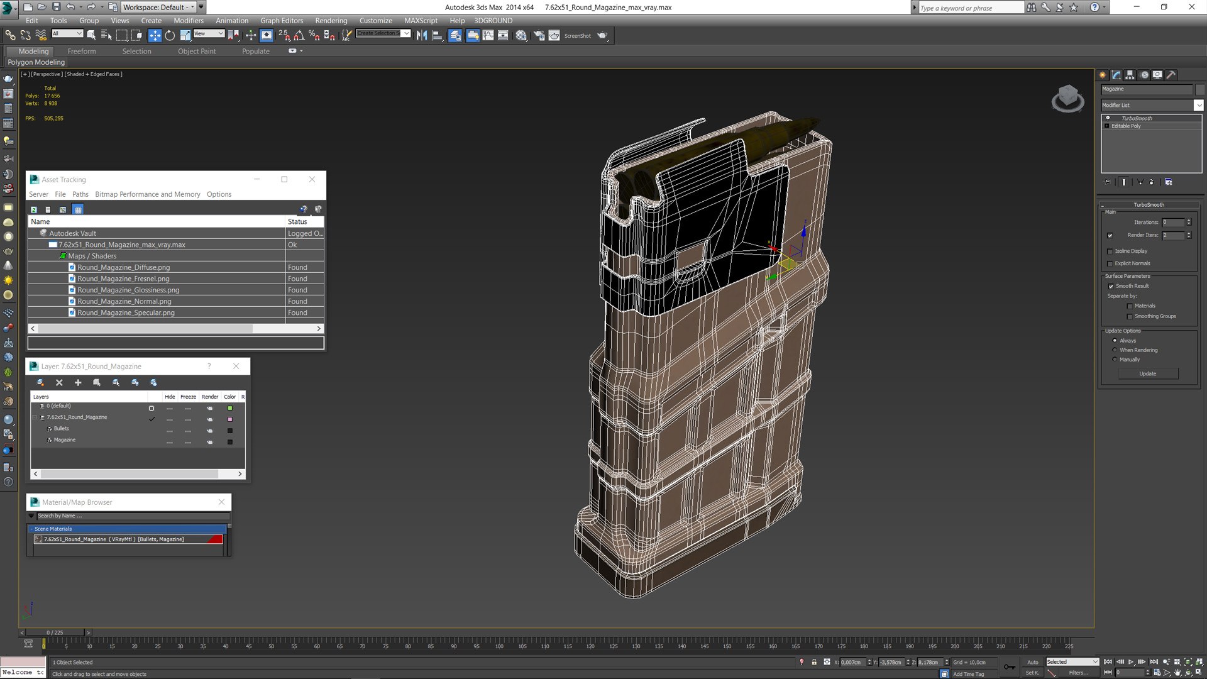The image size is (1207, 679).
Task: Open Curve Editor icon
Action: coord(488,36)
